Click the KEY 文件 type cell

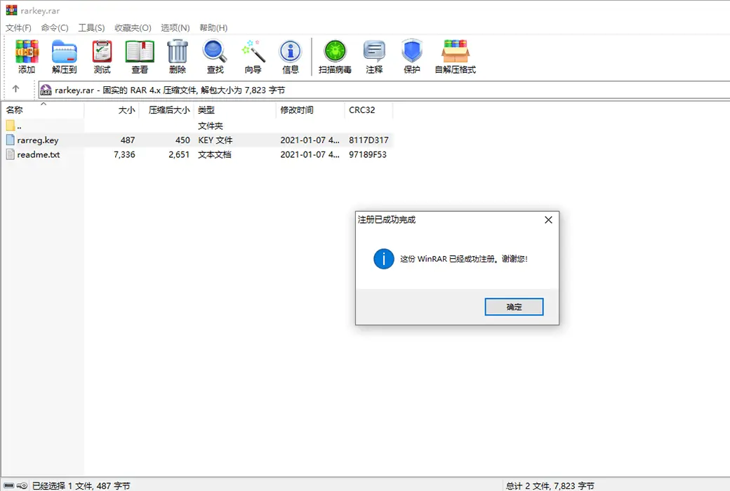click(x=215, y=140)
